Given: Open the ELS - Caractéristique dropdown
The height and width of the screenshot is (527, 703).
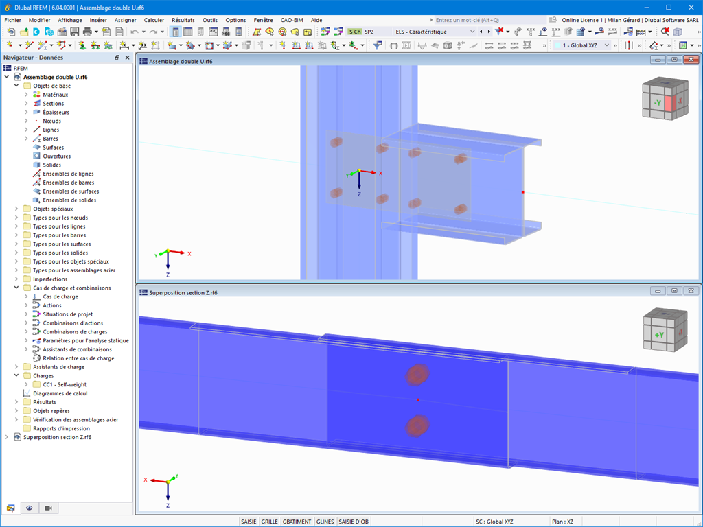Looking at the screenshot, I should (x=434, y=32).
